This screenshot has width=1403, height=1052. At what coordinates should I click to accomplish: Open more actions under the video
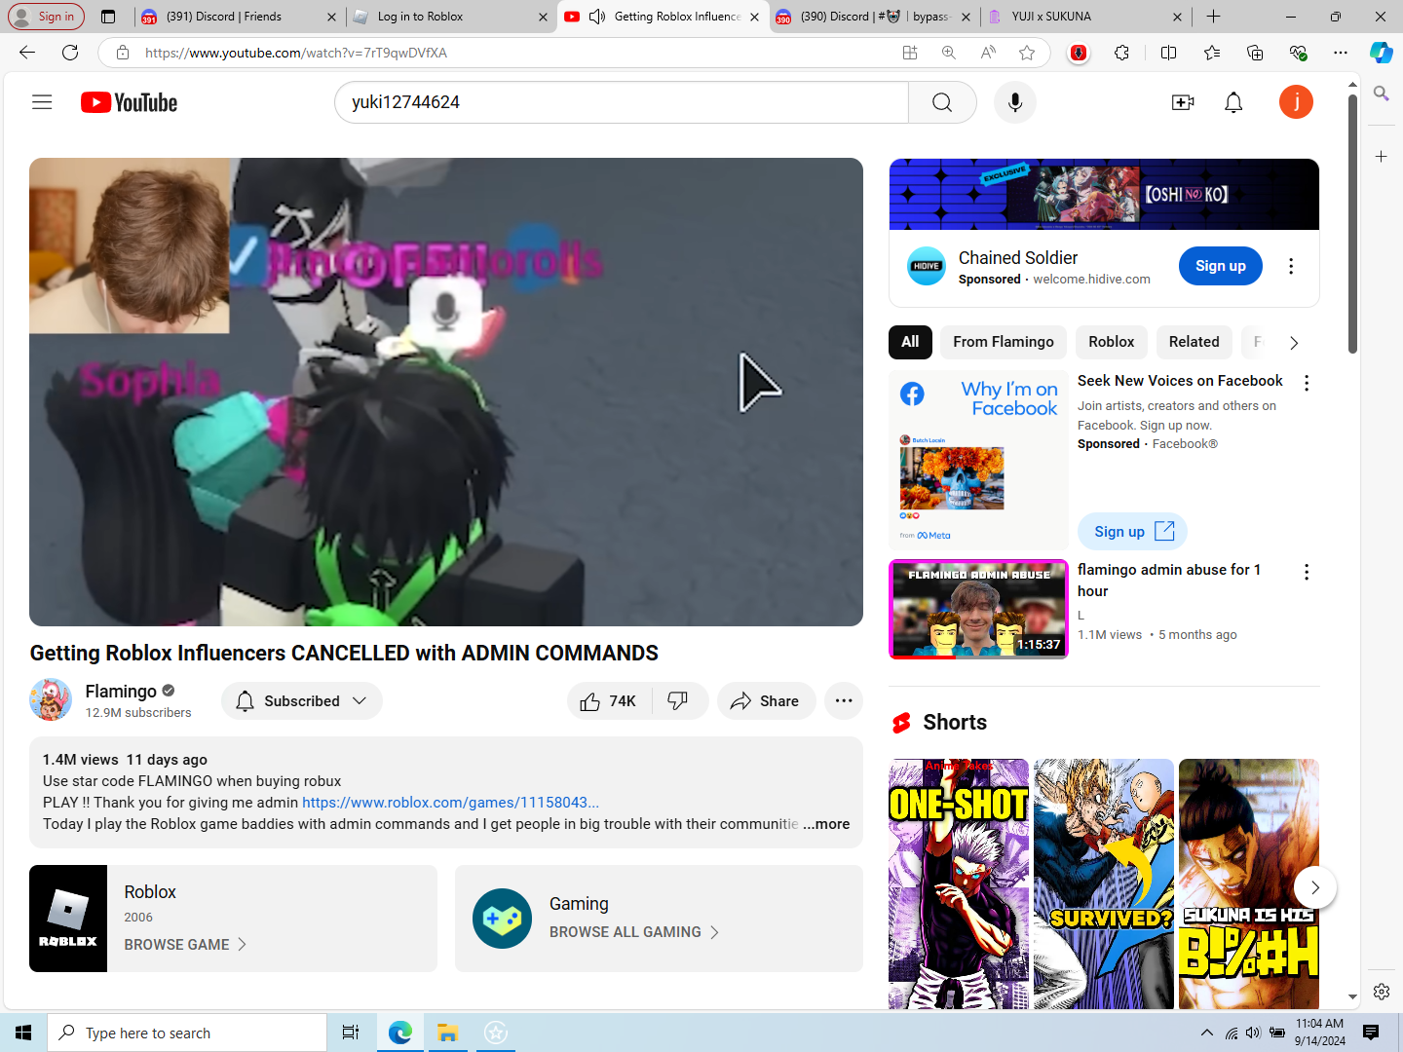point(844,701)
